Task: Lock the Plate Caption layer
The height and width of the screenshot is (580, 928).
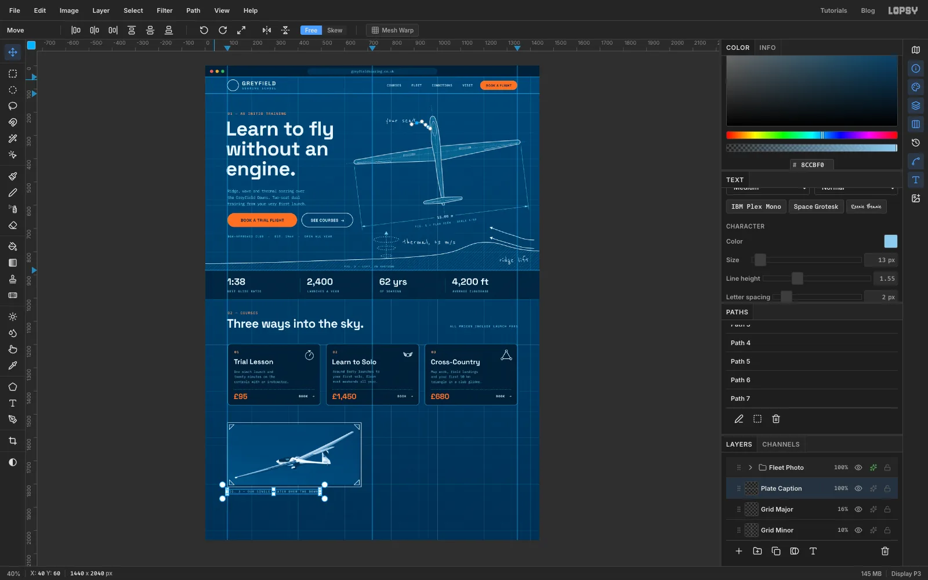Action: (x=887, y=488)
